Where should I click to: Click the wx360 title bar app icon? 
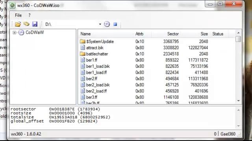(12, 5)
